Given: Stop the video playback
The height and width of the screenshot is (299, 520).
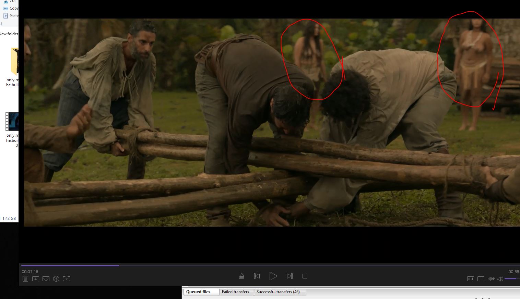Looking at the screenshot, I should pos(305,276).
